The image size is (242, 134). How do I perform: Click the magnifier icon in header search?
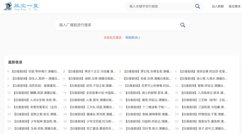pyautogui.click(x=198, y=6)
